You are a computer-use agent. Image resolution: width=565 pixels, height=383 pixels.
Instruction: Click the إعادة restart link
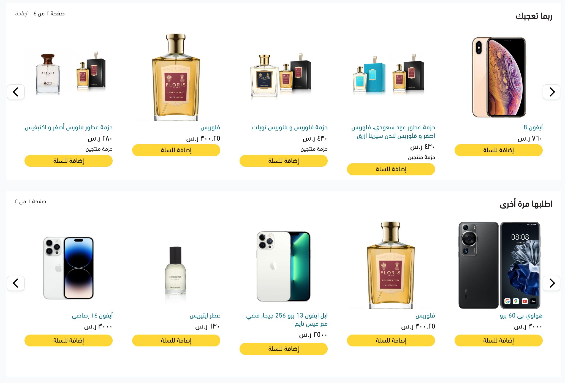pos(21,14)
